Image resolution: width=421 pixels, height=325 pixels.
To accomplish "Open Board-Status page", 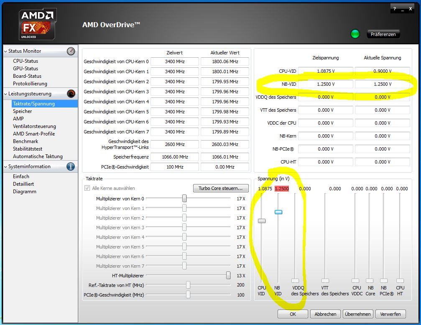I will [27, 76].
